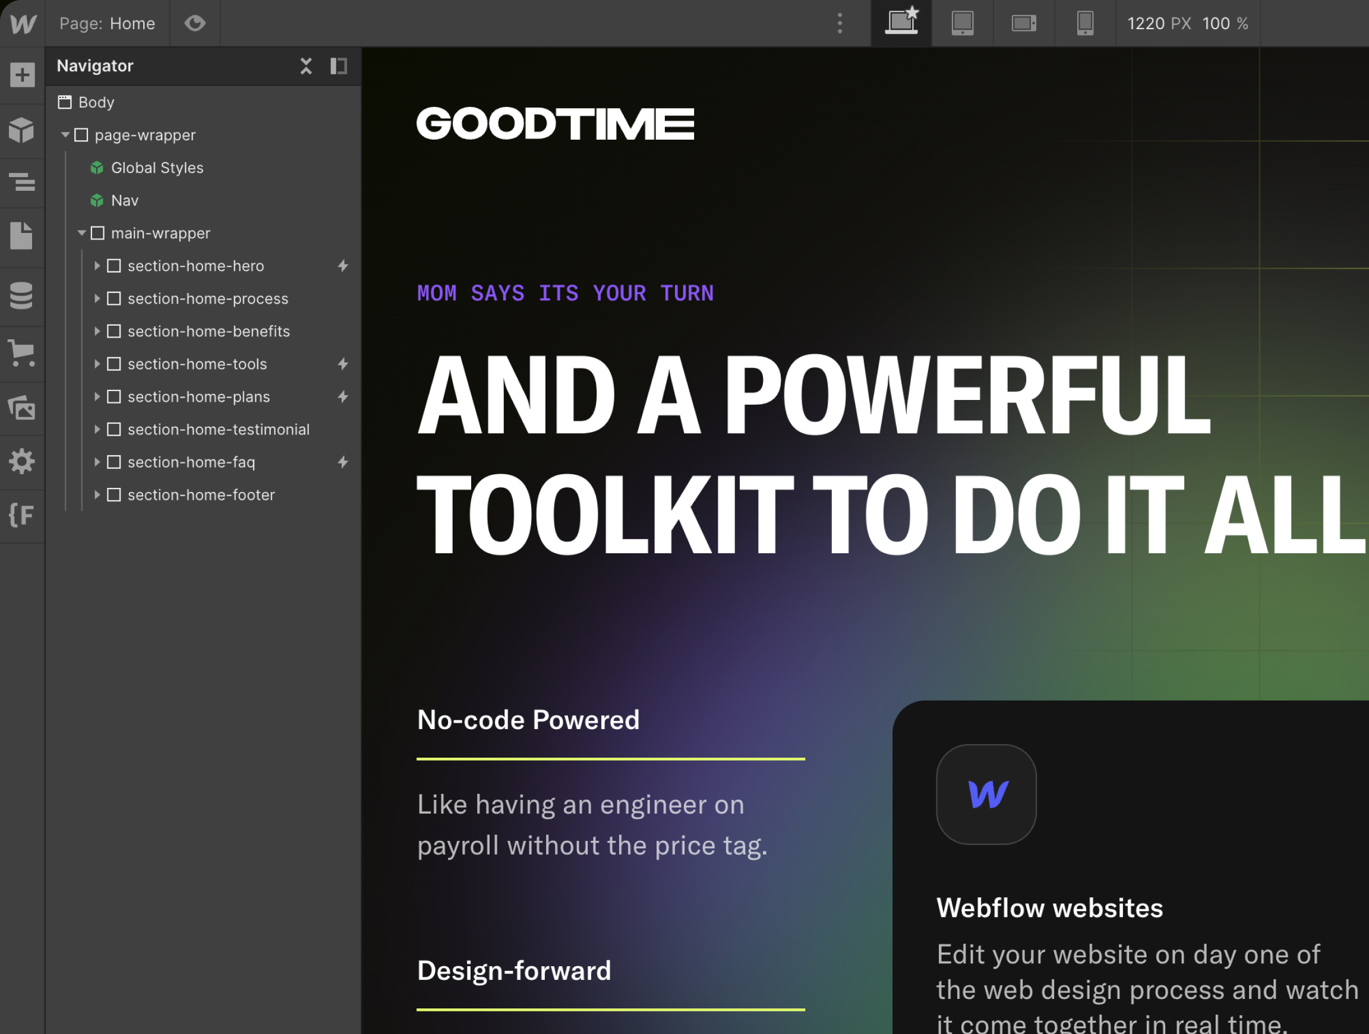Viewport: 1369px width, 1034px height.
Task: Switch to the mobile portrait breakpoint
Action: (1085, 23)
